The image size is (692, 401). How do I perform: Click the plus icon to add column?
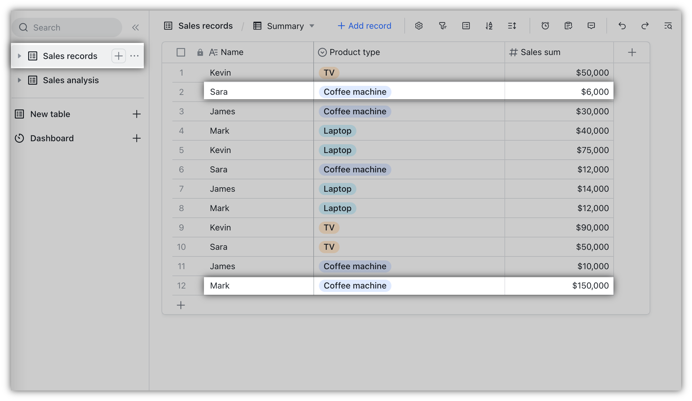[x=632, y=52]
